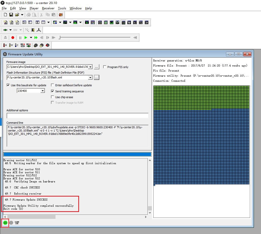
Task: Click the Open folder icon
Action: [17, 15]
